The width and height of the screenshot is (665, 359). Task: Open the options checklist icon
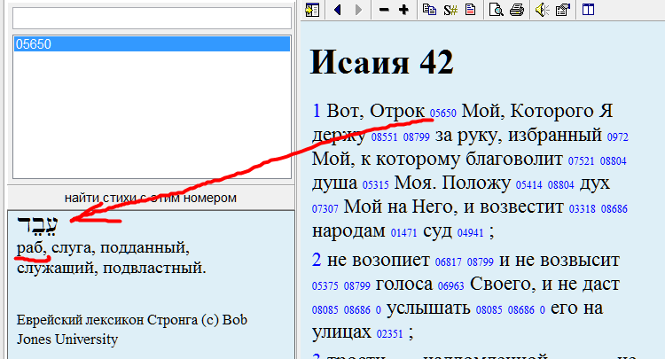point(563,10)
